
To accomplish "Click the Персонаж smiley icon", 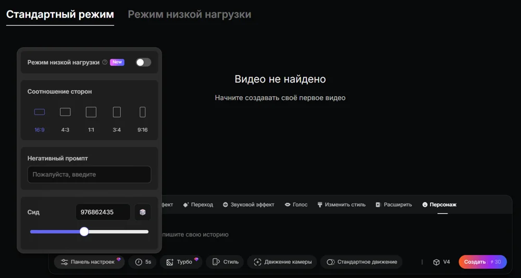I will [425, 205].
